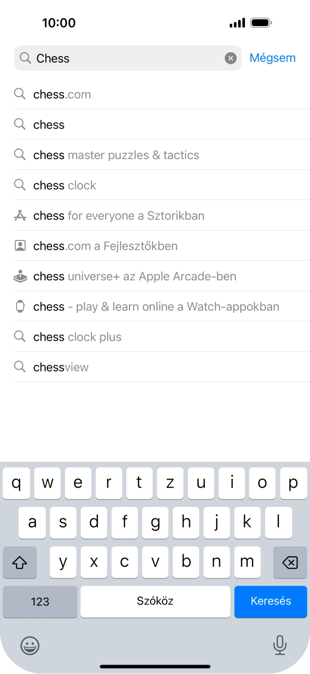310x674 pixels.
Task: Select the Apple Arcade icon for chess universe+
Action: pos(20,276)
